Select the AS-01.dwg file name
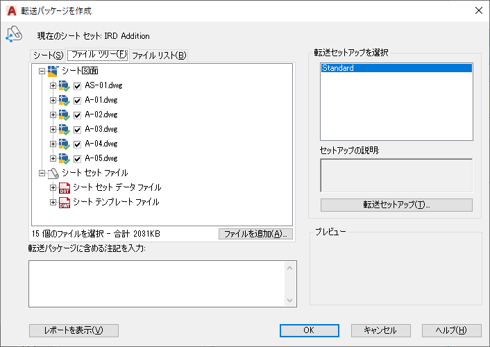The width and height of the screenshot is (490, 347). (103, 85)
